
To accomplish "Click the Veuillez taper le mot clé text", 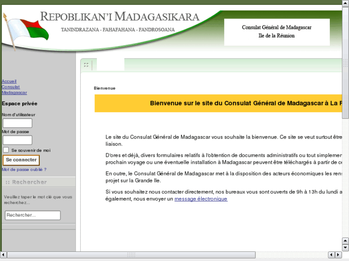I will [38, 200].
